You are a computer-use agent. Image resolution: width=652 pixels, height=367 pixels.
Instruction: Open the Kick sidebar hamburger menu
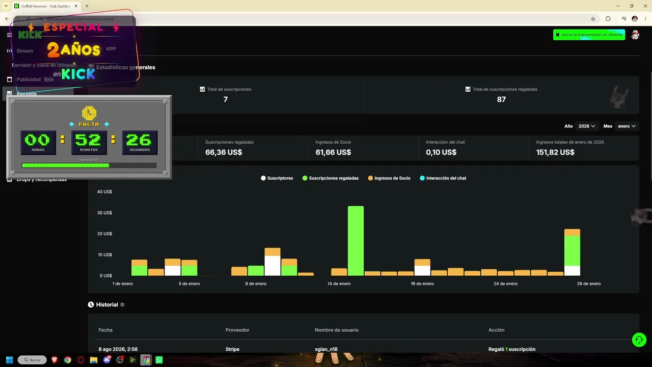coord(9,35)
